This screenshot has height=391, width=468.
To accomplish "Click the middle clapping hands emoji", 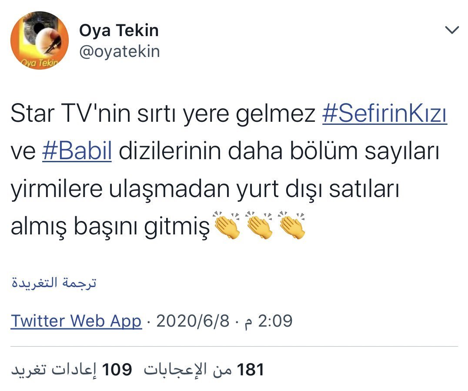I will click(x=259, y=225).
